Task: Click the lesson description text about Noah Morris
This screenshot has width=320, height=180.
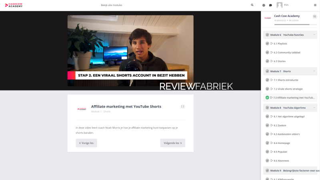Action: tap(126, 130)
